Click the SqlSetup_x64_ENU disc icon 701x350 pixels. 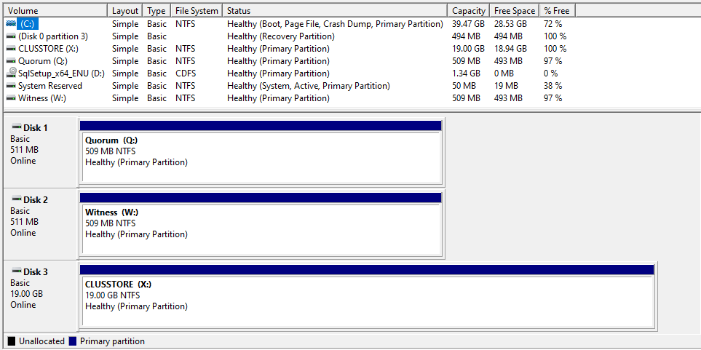point(11,73)
